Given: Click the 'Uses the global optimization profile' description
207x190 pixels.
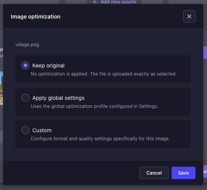Looking at the screenshot, I should pos(94,106).
